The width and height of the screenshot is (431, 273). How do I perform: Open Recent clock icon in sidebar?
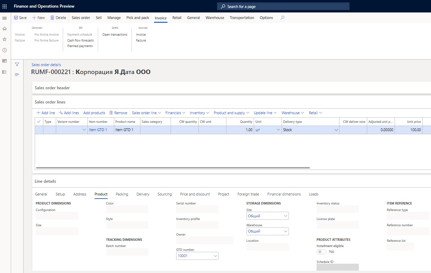(x=5, y=50)
